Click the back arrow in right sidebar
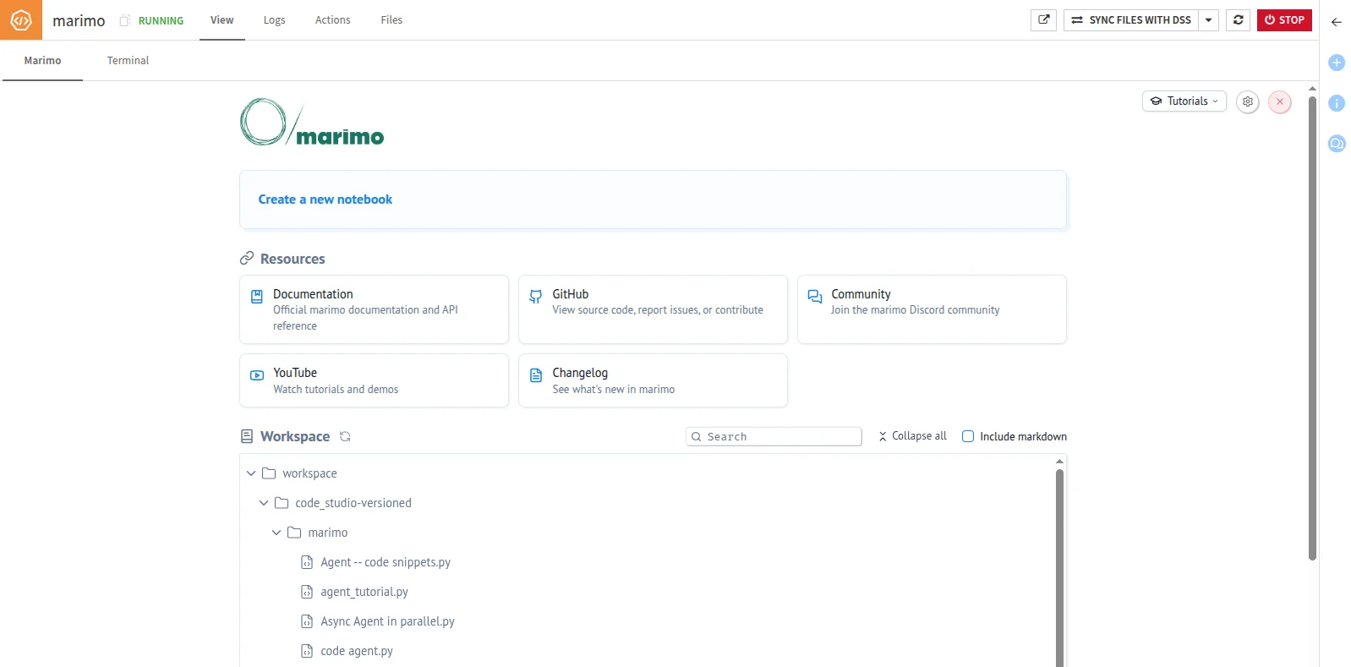The image size is (1351, 667). 1337,22
